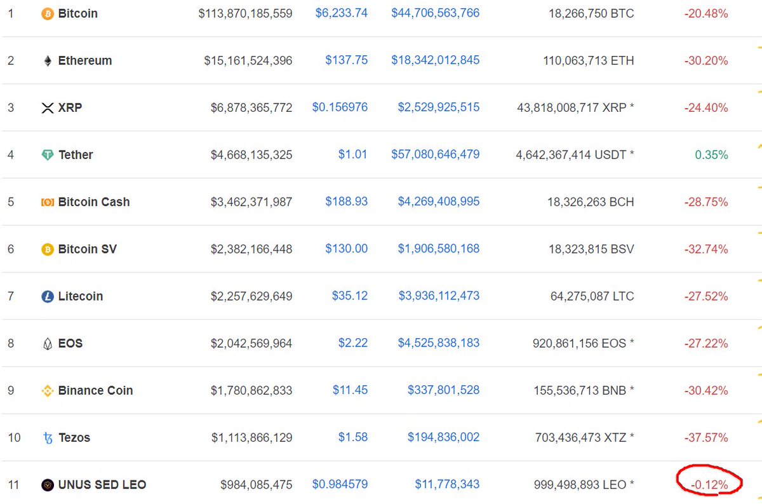This screenshot has height=504, width=762.
Task: Click the Binance Coin logo icon
Action: point(47,391)
